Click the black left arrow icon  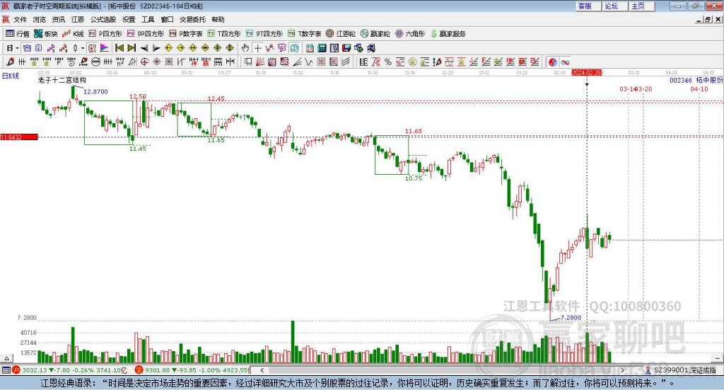pos(144,48)
